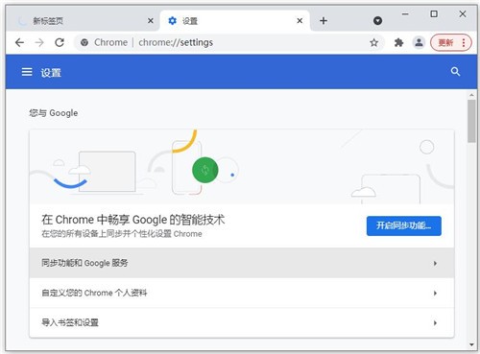Click the red 更新 update button

click(445, 42)
